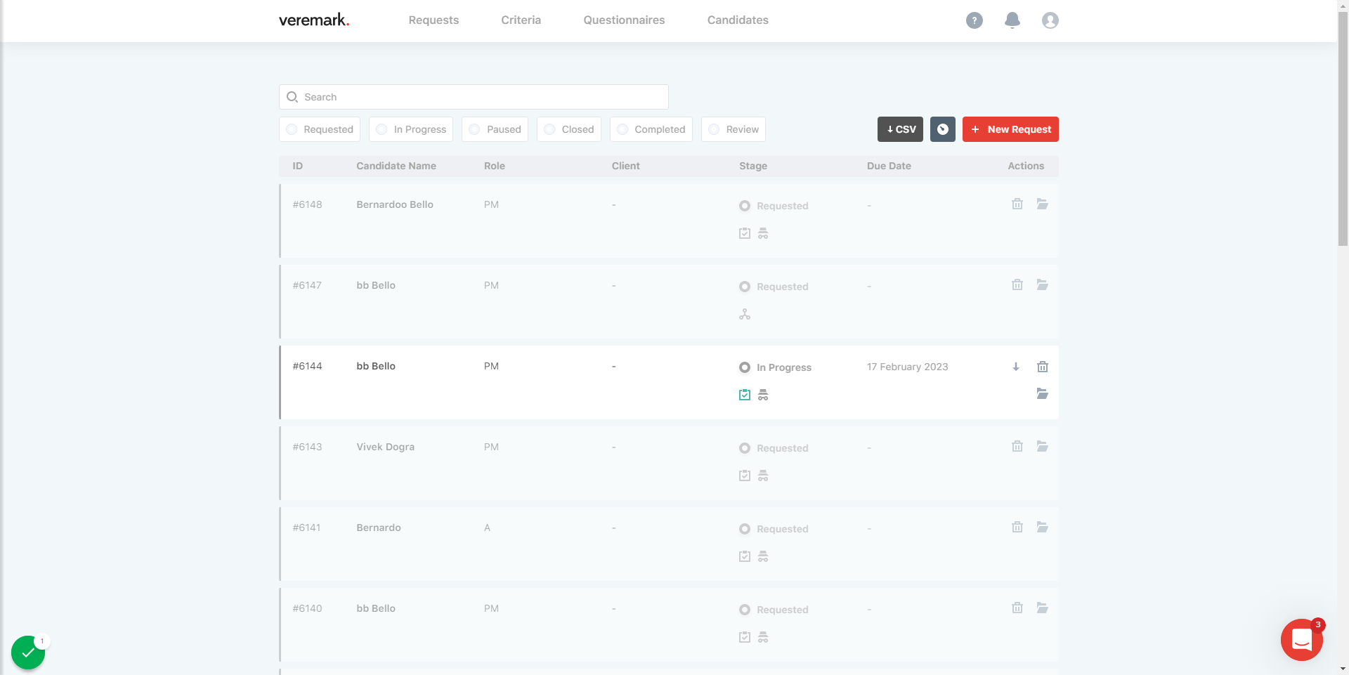Open folder icon for request #6148
Image resolution: width=1349 pixels, height=675 pixels.
click(x=1042, y=204)
